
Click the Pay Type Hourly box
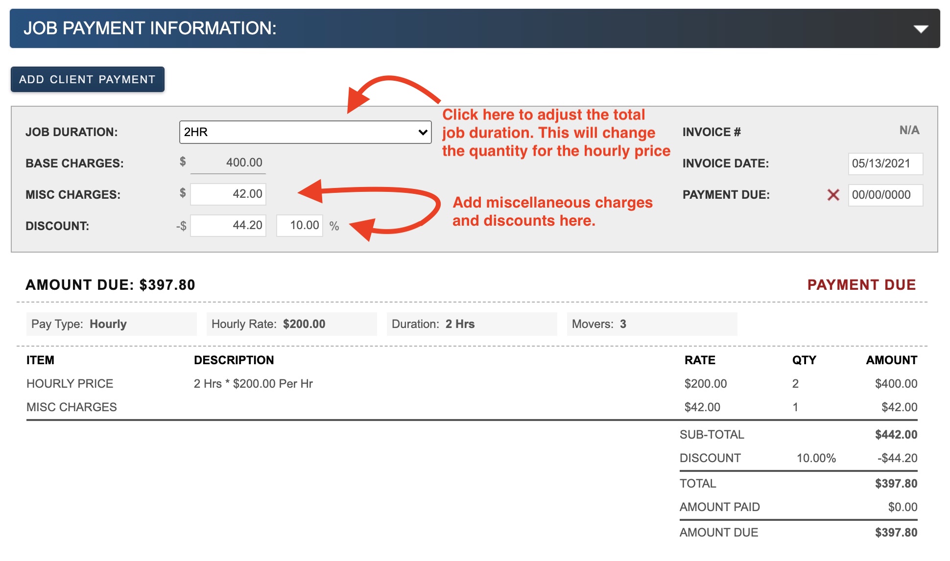click(x=111, y=324)
